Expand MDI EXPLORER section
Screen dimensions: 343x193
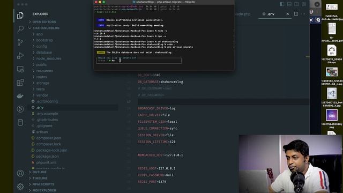[x=44, y=191]
